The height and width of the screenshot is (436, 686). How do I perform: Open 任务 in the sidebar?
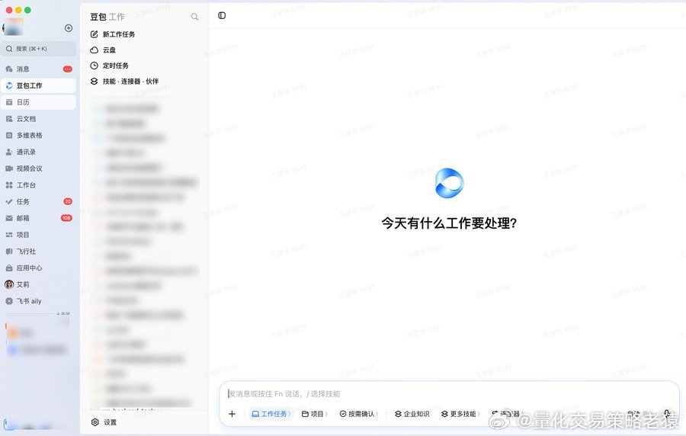click(39, 201)
